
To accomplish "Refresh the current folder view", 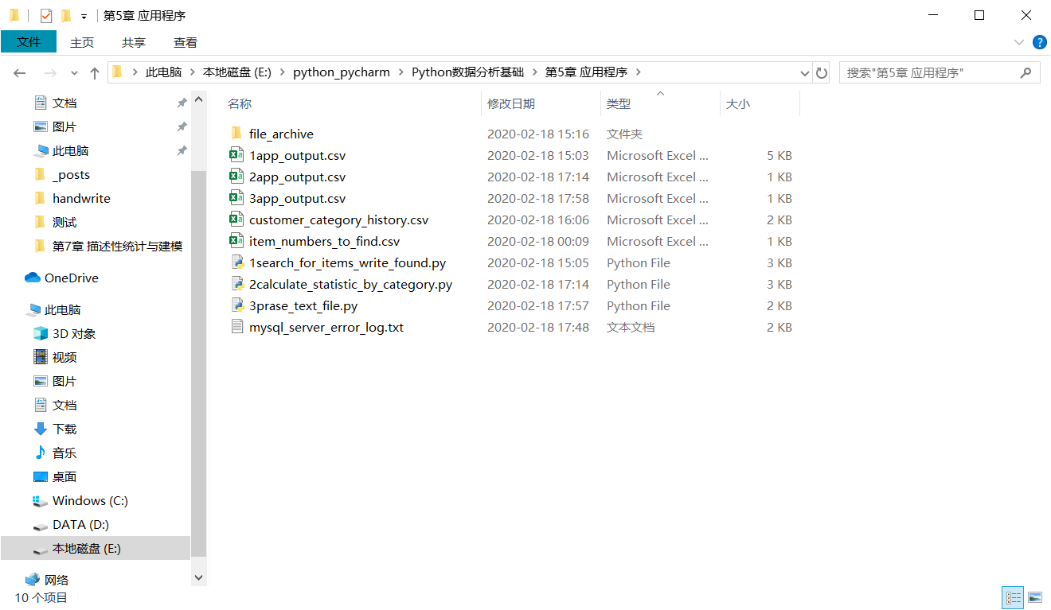I will click(x=822, y=72).
